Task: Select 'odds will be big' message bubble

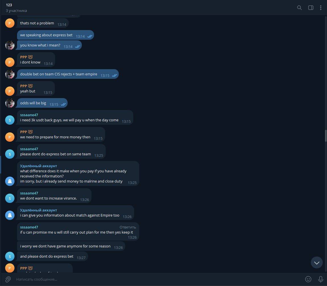Action: tap(42, 103)
